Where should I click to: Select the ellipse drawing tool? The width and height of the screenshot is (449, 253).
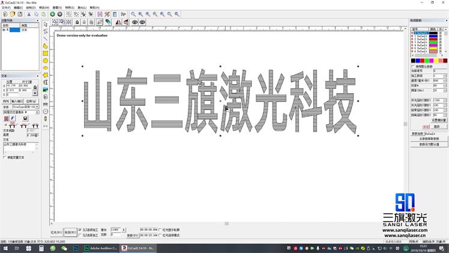(45, 68)
